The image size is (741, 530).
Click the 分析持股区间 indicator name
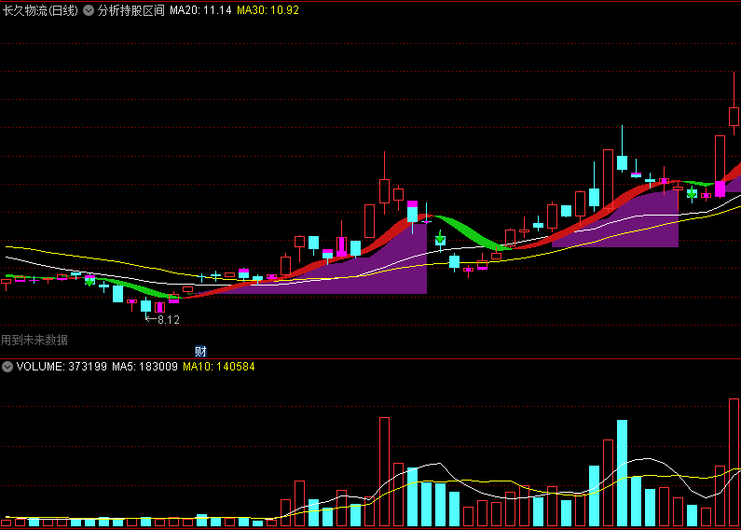(x=130, y=10)
